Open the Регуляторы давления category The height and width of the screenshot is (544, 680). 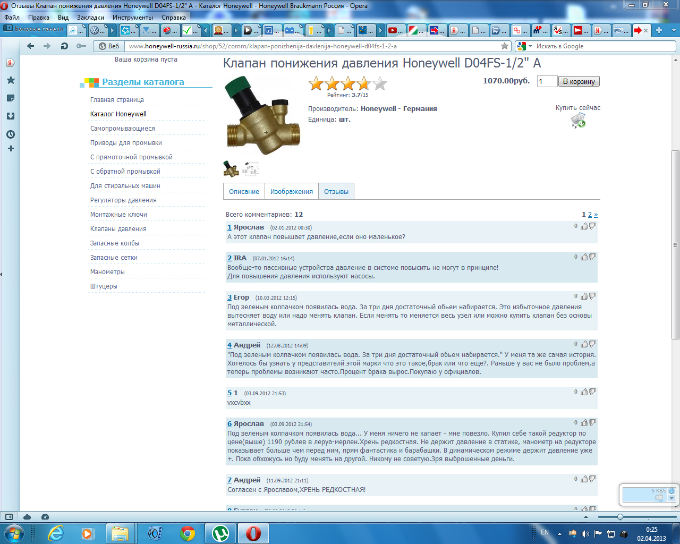click(123, 200)
